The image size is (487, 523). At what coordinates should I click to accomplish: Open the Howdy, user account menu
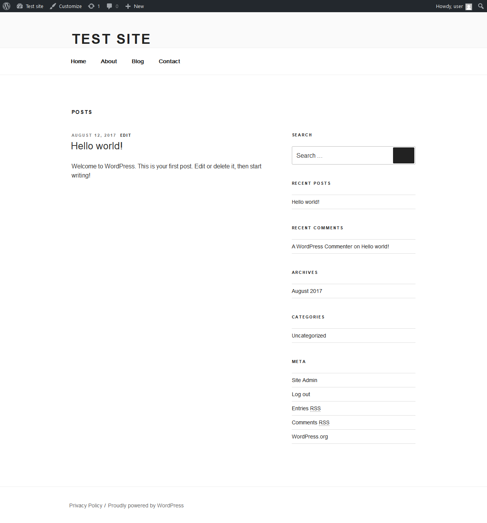(449, 6)
